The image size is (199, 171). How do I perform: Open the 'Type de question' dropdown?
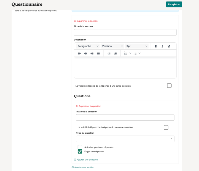coord(125,139)
